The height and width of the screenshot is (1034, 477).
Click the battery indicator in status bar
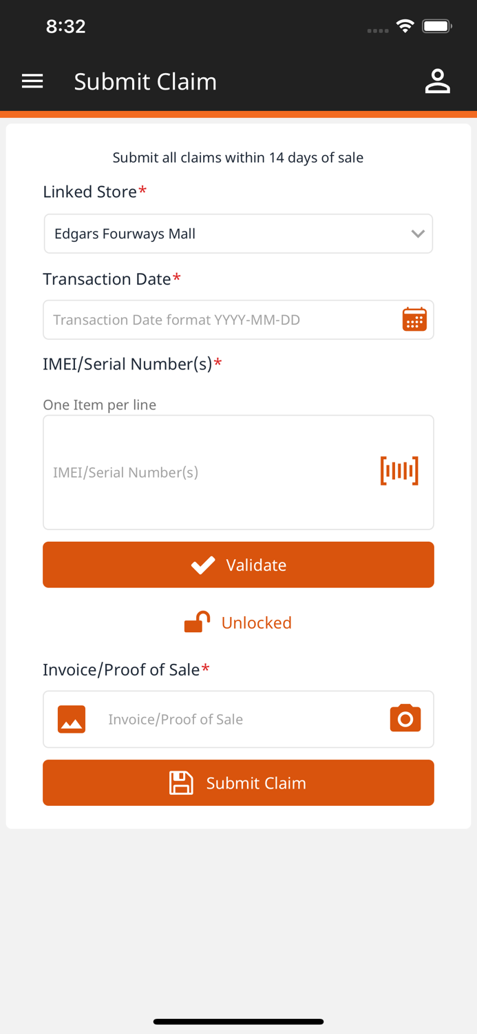tap(436, 26)
